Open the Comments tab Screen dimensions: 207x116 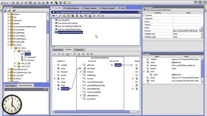point(79,50)
